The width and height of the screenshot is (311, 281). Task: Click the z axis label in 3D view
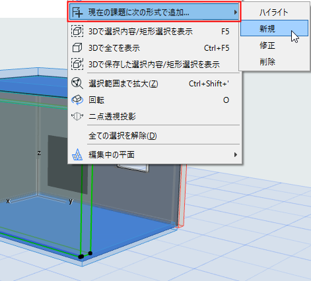point(39,153)
